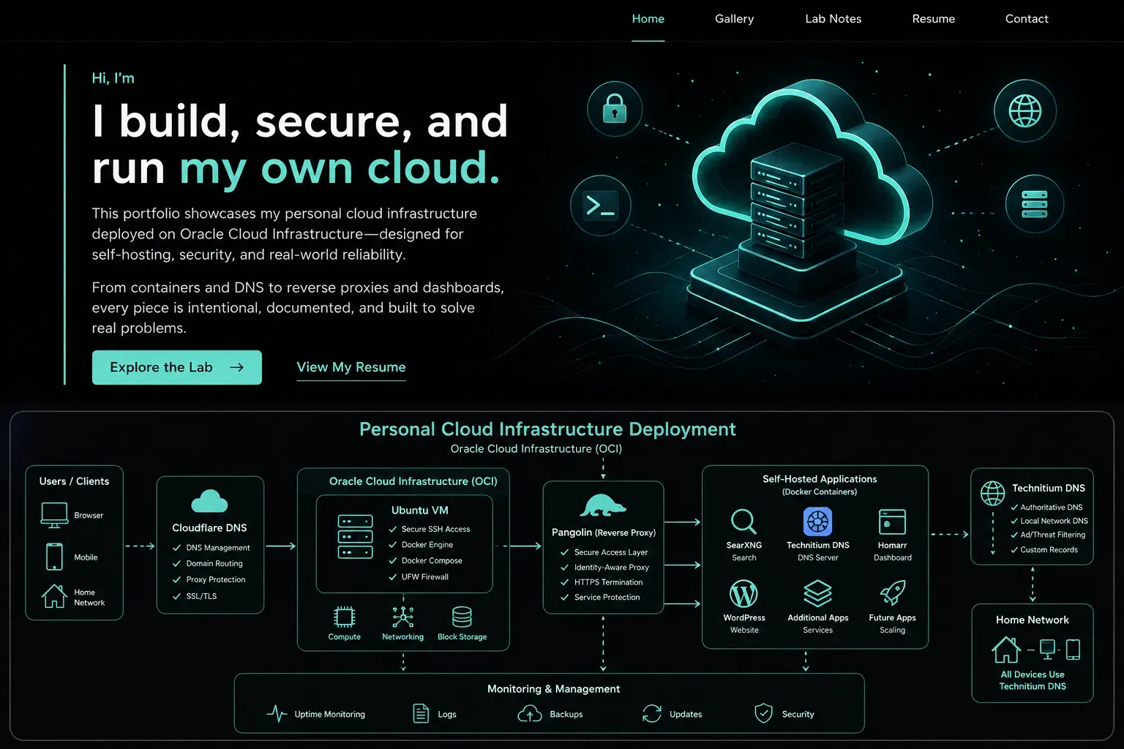Click the UFW Firewall checkmark
The height and width of the screenshot is (749, 1124).
click(x=393, y=577)
